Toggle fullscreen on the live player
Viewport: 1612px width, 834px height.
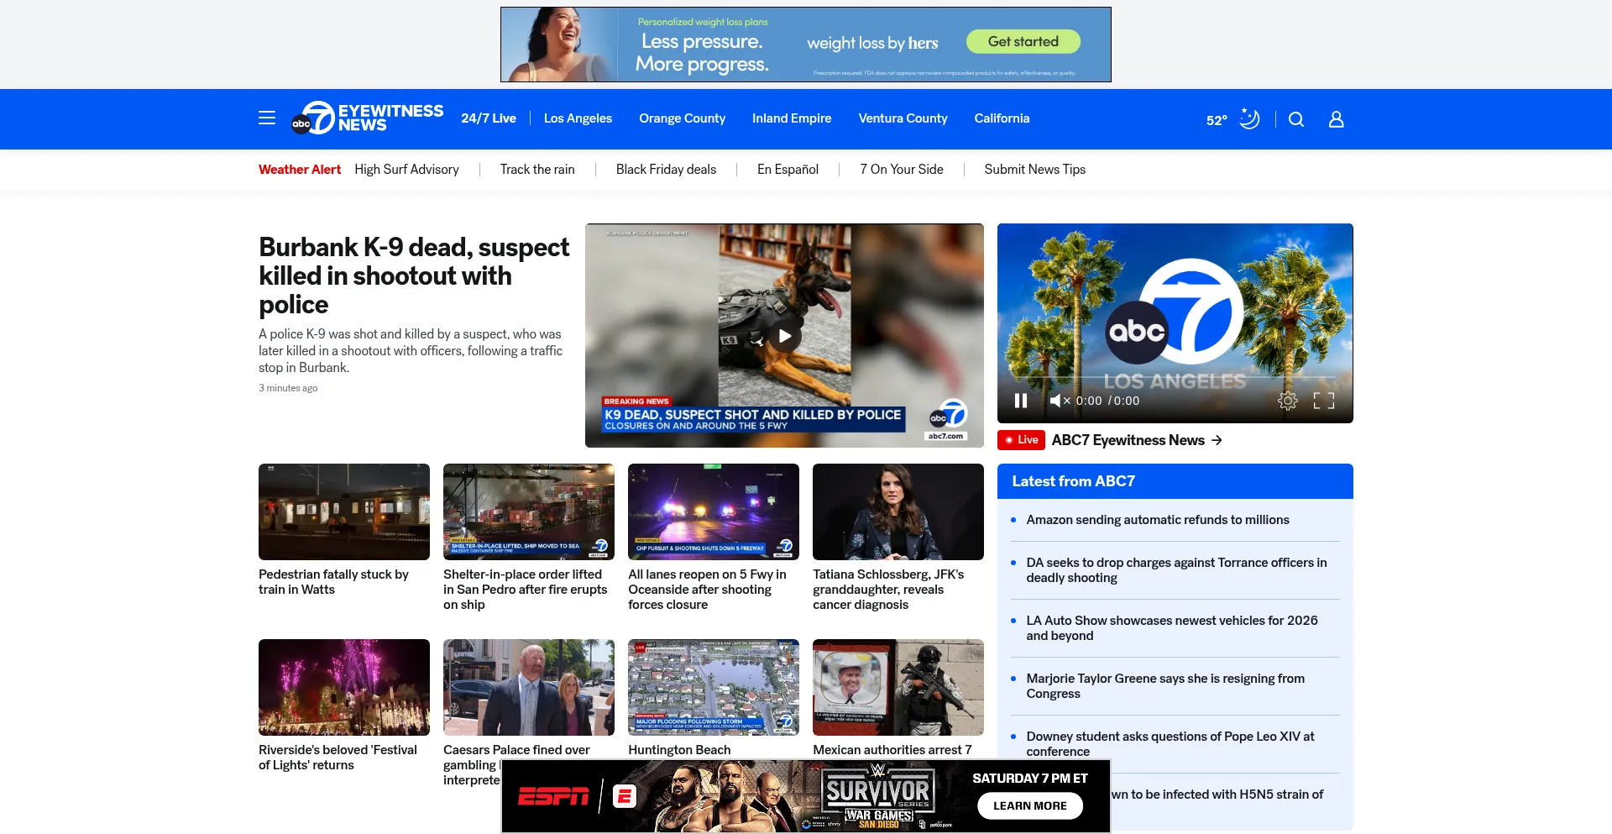(1323, 401)
